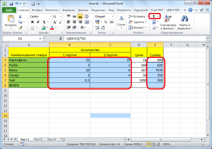Open the cell Styles gallery
The height and width of the screenshot is (149, 212).
(121, 21)
